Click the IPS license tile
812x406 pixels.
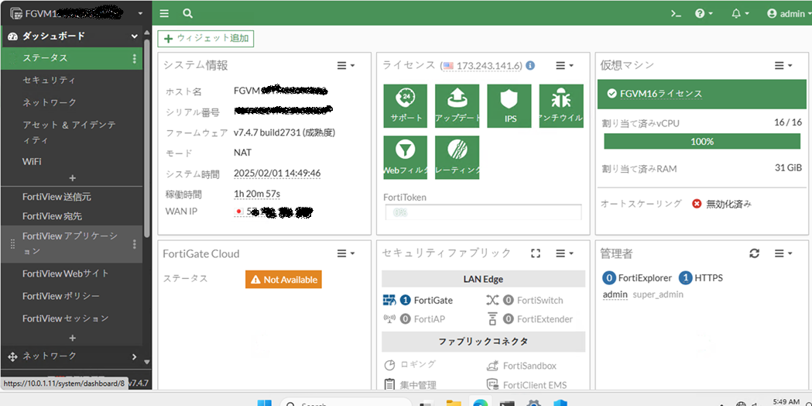pyautogui.click(x=509, y=106)
